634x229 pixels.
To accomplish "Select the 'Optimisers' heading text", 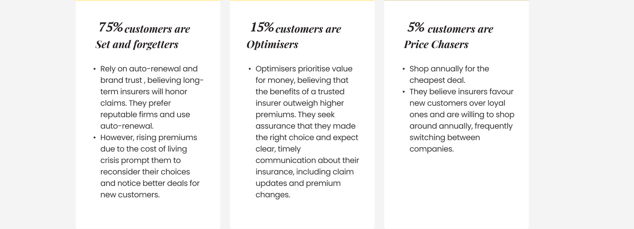I will click(x=273, y=44).
